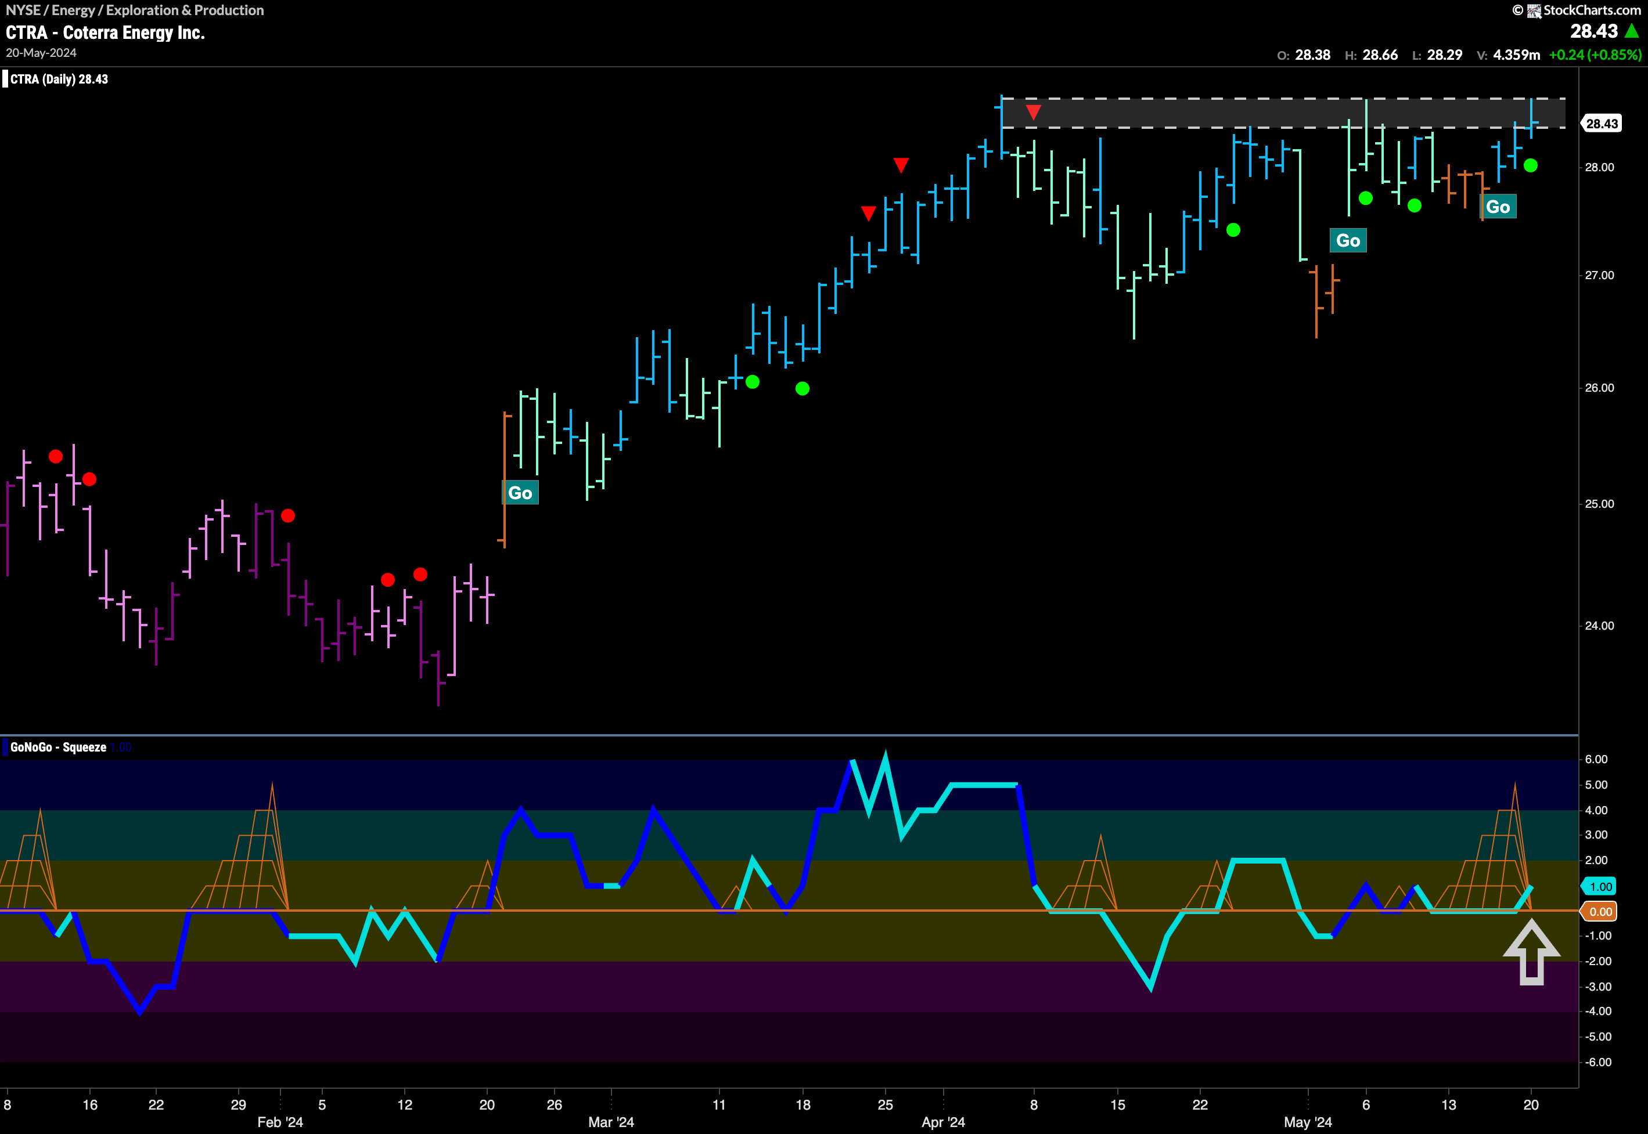Click the 12 date label in February
1648x1134 pixels.
coord(405,1105)
